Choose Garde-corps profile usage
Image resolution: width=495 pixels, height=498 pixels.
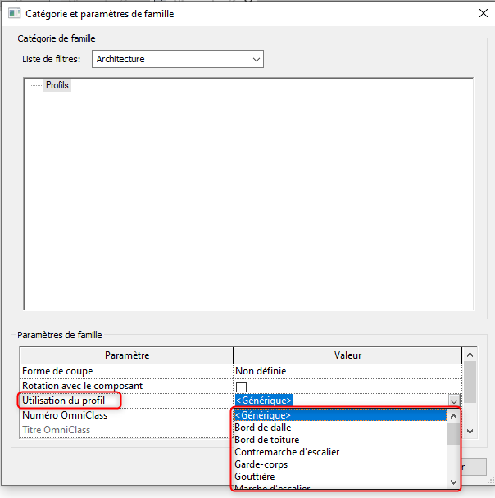coord(339,464)
